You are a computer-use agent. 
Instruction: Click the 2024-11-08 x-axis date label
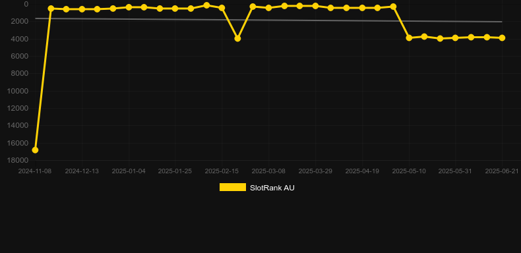35,171
